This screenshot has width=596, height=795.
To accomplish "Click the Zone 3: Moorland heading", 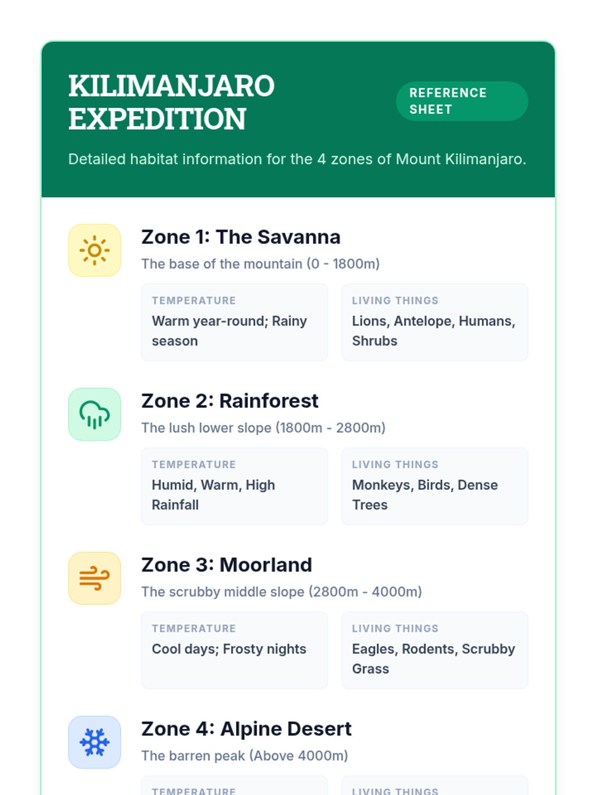I will click(227, 565).
